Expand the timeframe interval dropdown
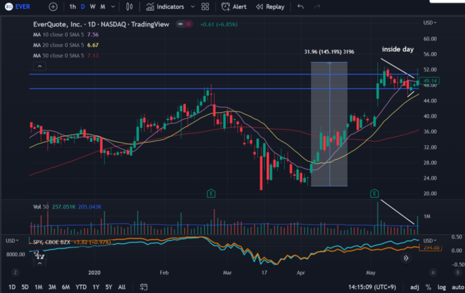The height and width of the screenshot is (293, 465). pos(113,6)
